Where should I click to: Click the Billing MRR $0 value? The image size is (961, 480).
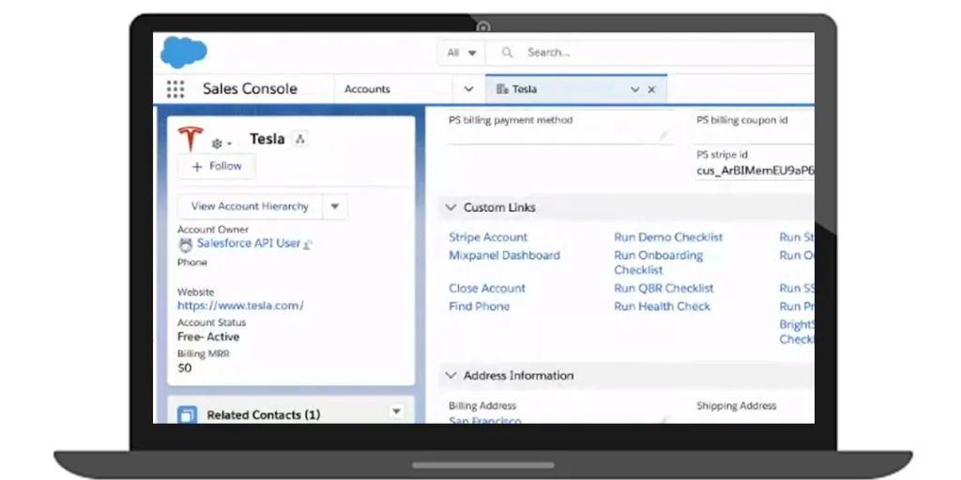(x=185, y=367)
